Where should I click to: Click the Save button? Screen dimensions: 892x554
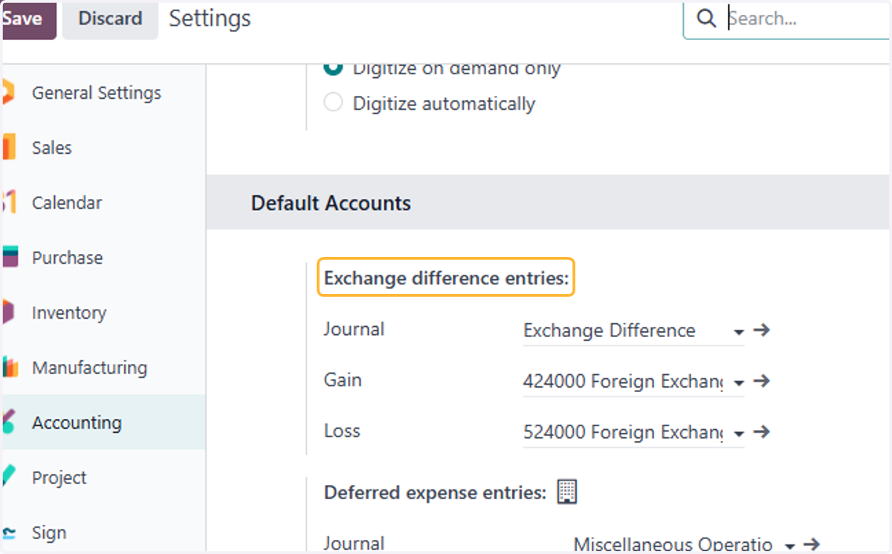coord(28,19)
